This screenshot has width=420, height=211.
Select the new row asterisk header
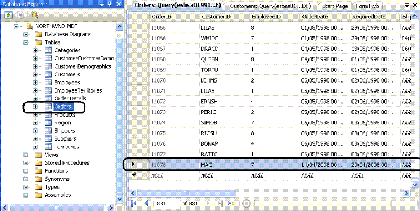point(140,175)
